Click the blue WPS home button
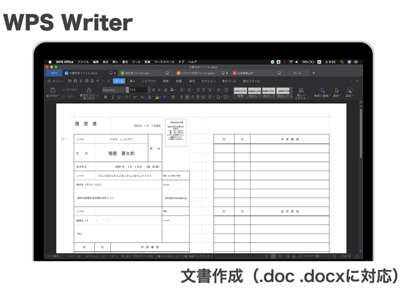The image size is (400, 300). (54, 73)
